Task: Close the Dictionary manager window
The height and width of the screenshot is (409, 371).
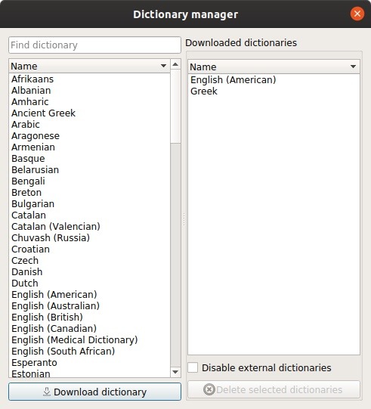Action: 357,14
